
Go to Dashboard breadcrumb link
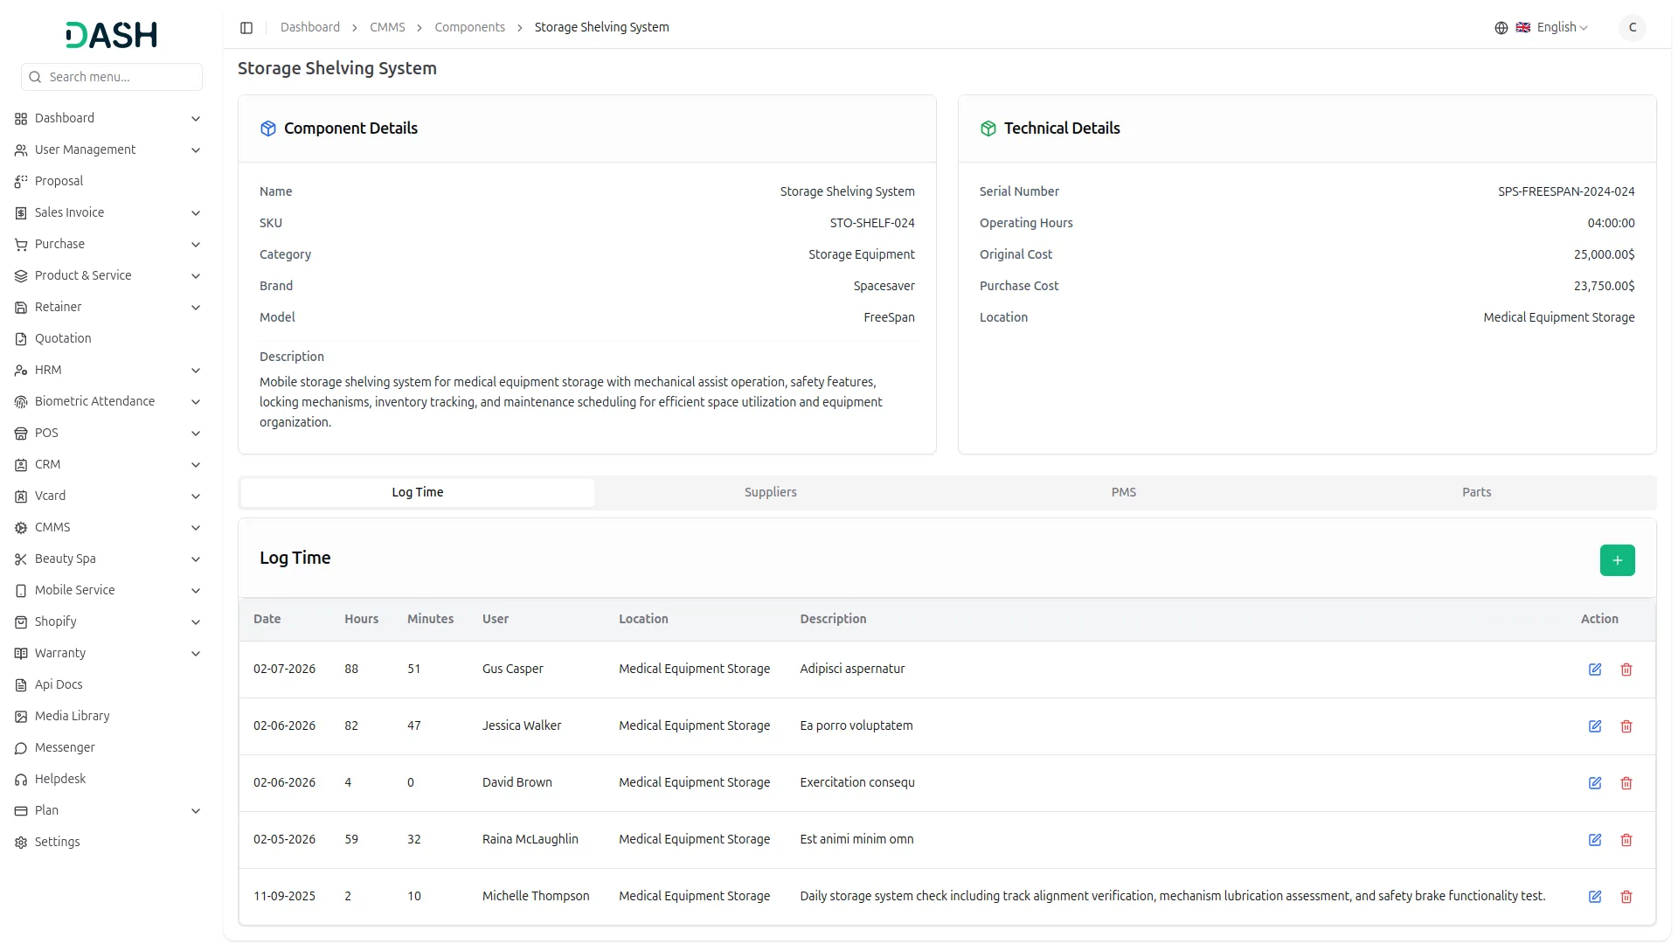(x=310, y=28)
